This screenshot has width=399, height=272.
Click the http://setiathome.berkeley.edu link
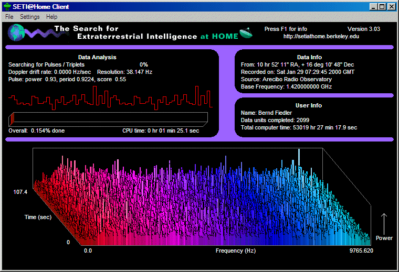[x=321, y=36]
